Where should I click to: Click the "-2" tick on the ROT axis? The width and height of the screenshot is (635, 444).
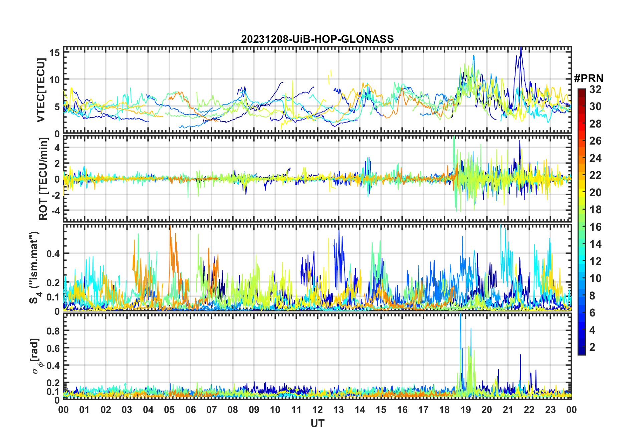point(55,195)
